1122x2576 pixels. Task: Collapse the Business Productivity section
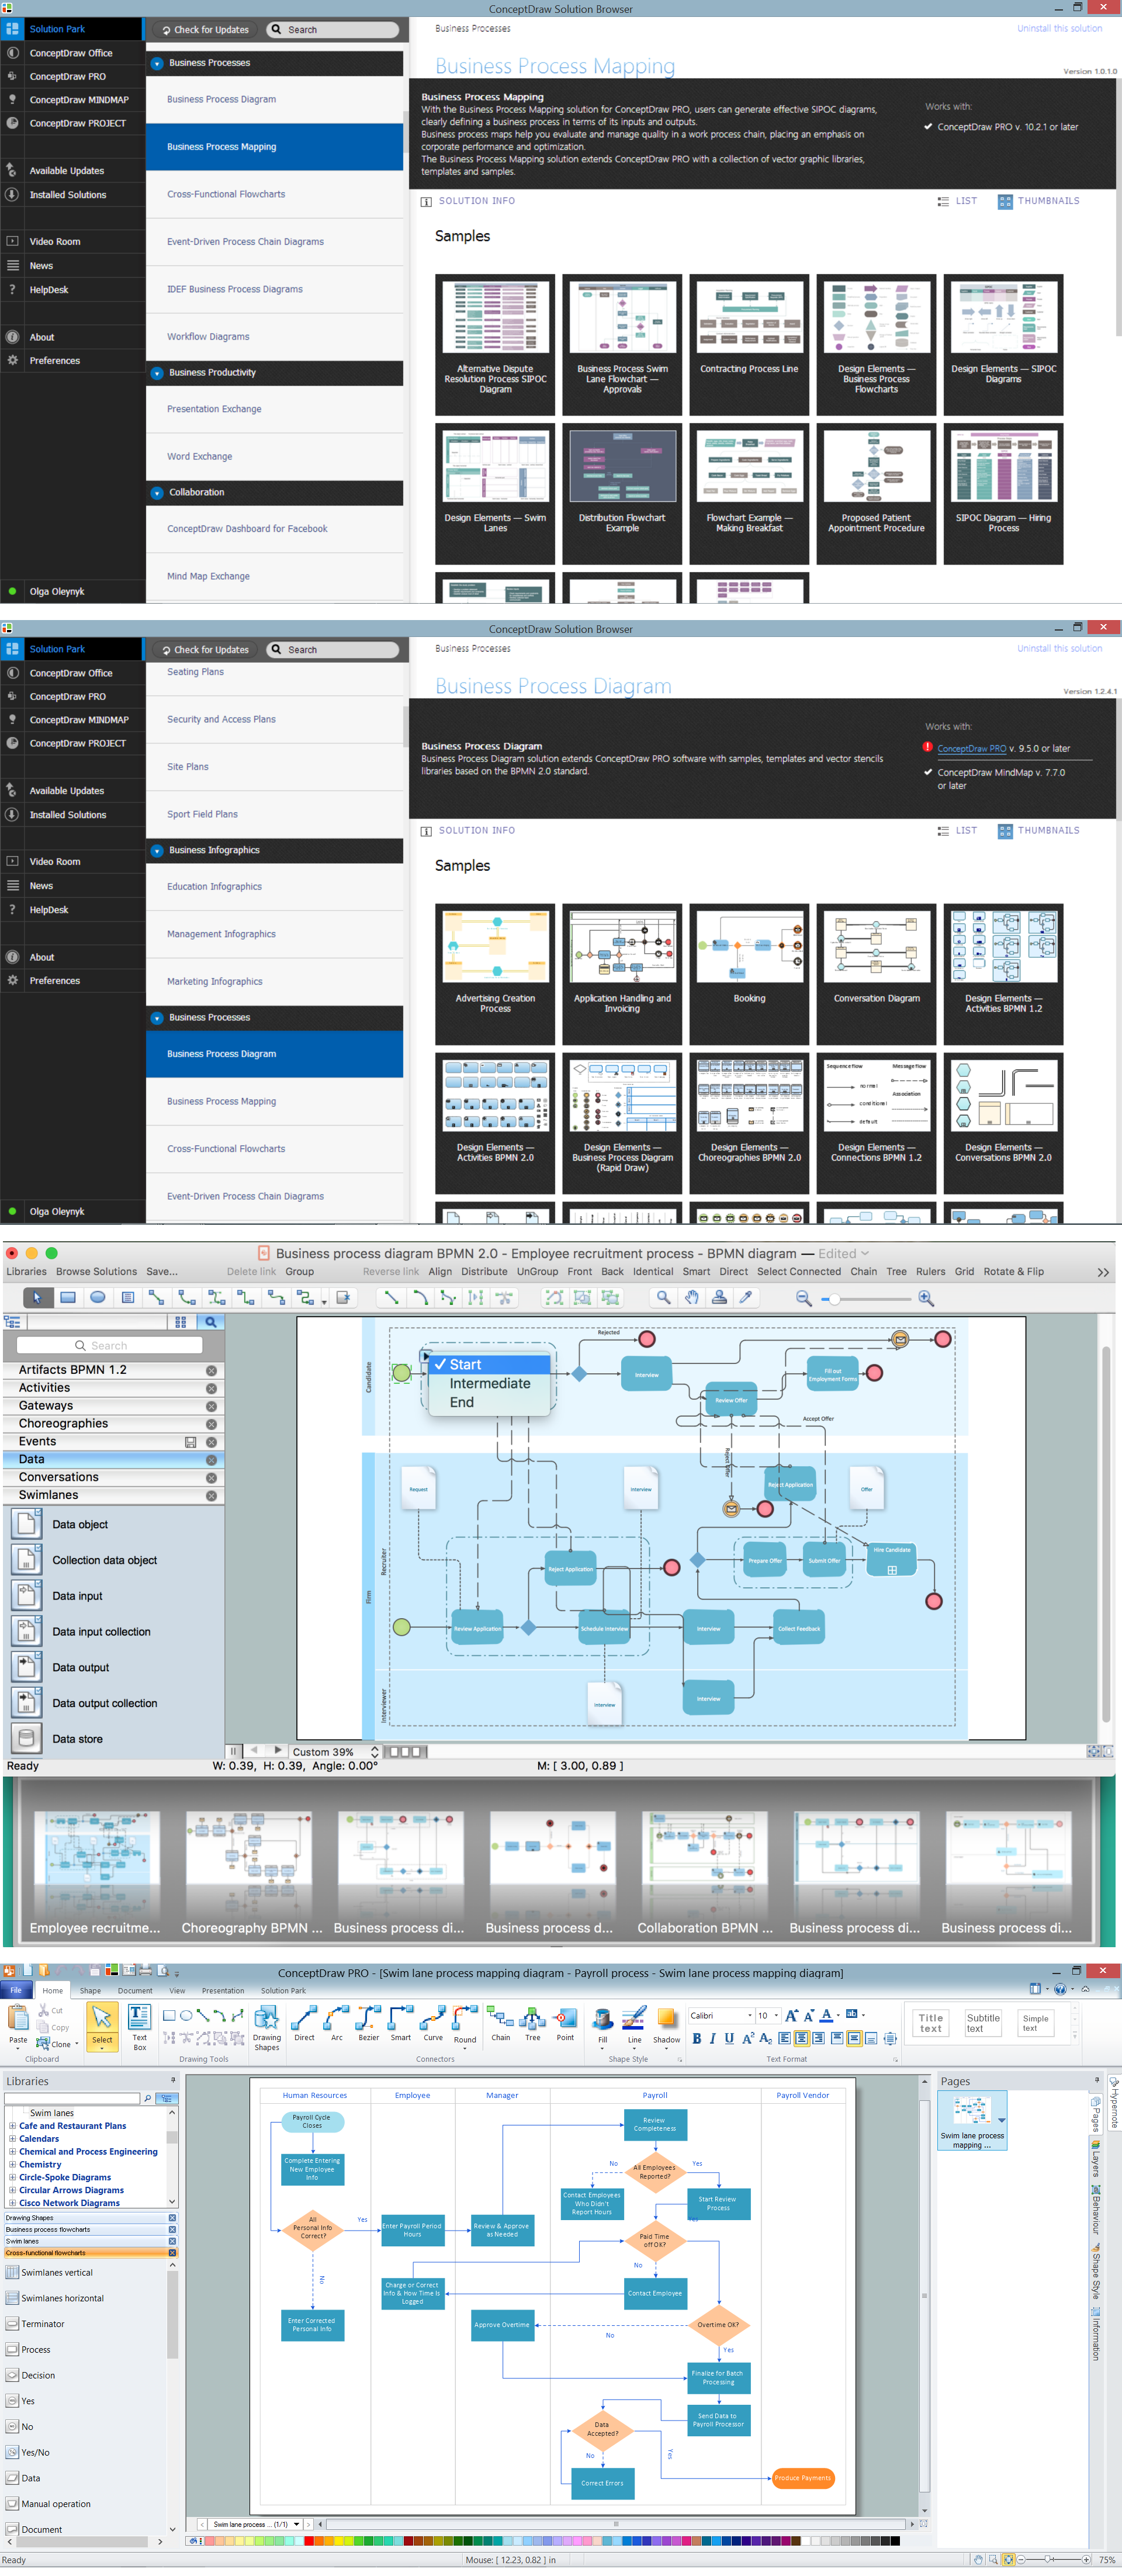(x=157, y=373)
